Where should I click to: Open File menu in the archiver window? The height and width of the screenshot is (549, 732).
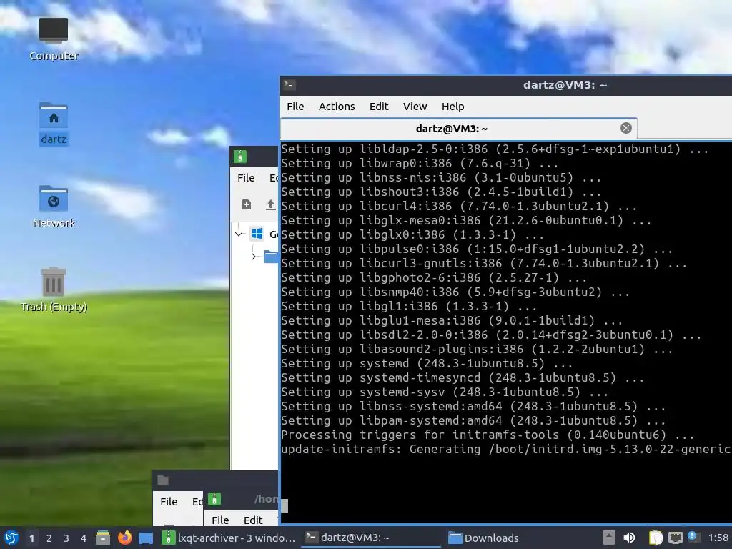click(246, 178)
